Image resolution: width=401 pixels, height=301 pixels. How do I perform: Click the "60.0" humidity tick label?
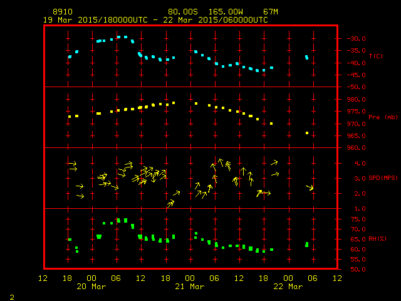click(x=358, y=250)
